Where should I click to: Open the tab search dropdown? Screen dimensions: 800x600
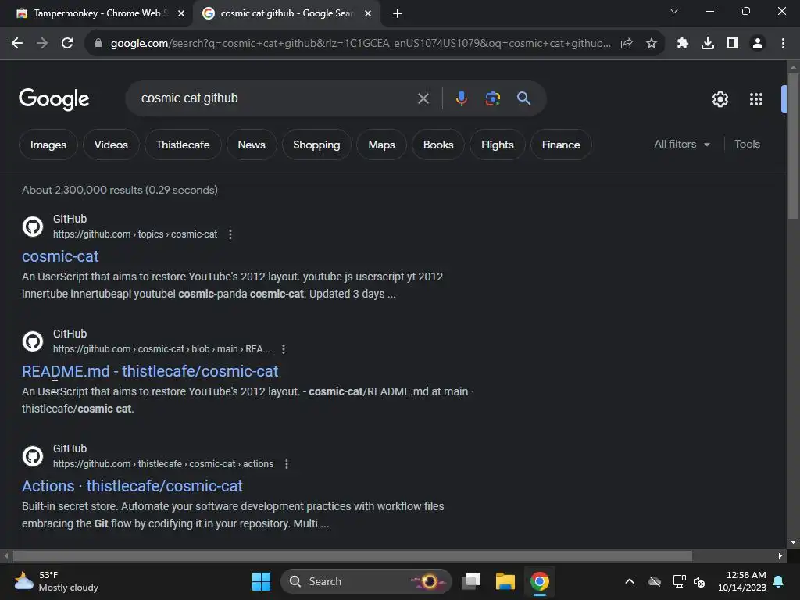pyautogui.click(x=674, y=11)
